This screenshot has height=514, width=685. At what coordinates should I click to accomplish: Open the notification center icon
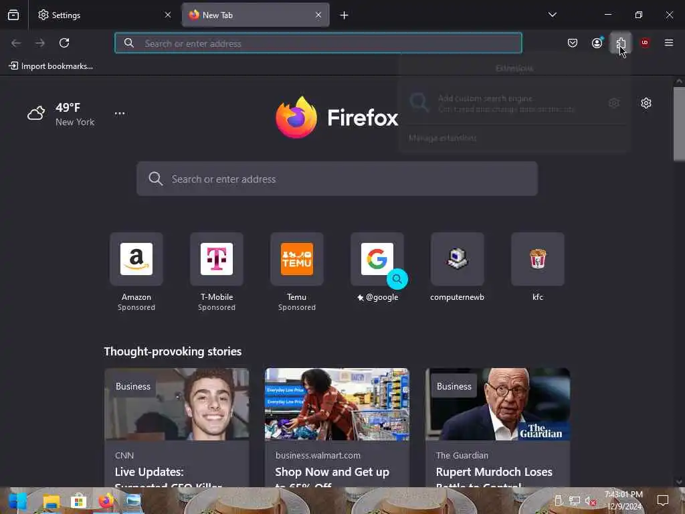[663, 500]
